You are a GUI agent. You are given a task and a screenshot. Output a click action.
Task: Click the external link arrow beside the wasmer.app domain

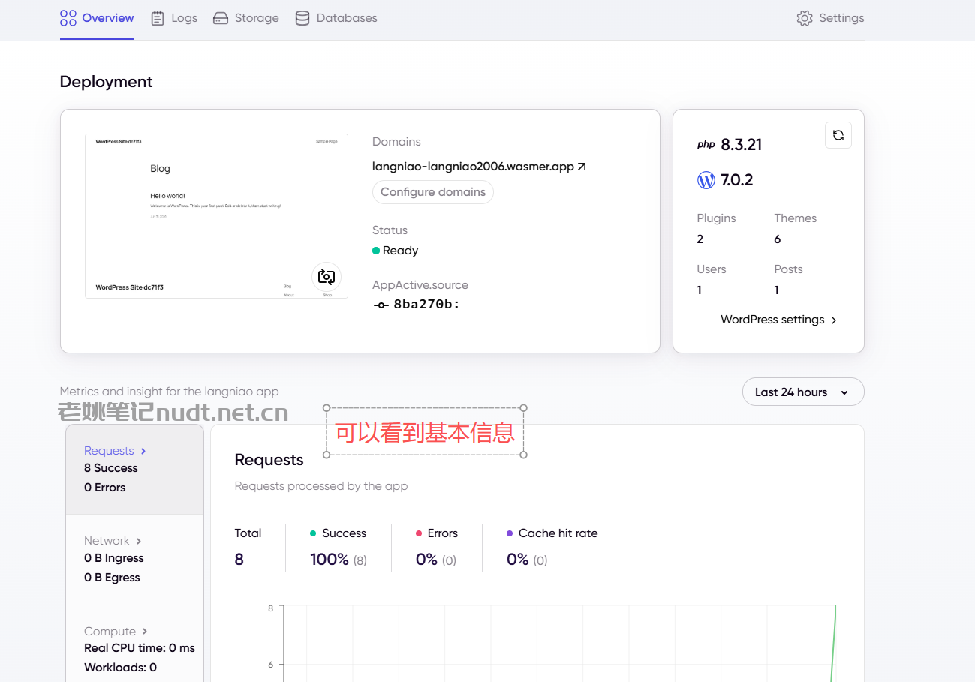(x=582, y=167)
